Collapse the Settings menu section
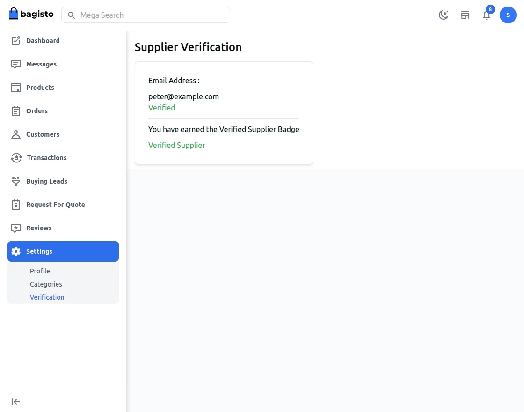This screenshot has height=412, width=524. coord(63,251)
